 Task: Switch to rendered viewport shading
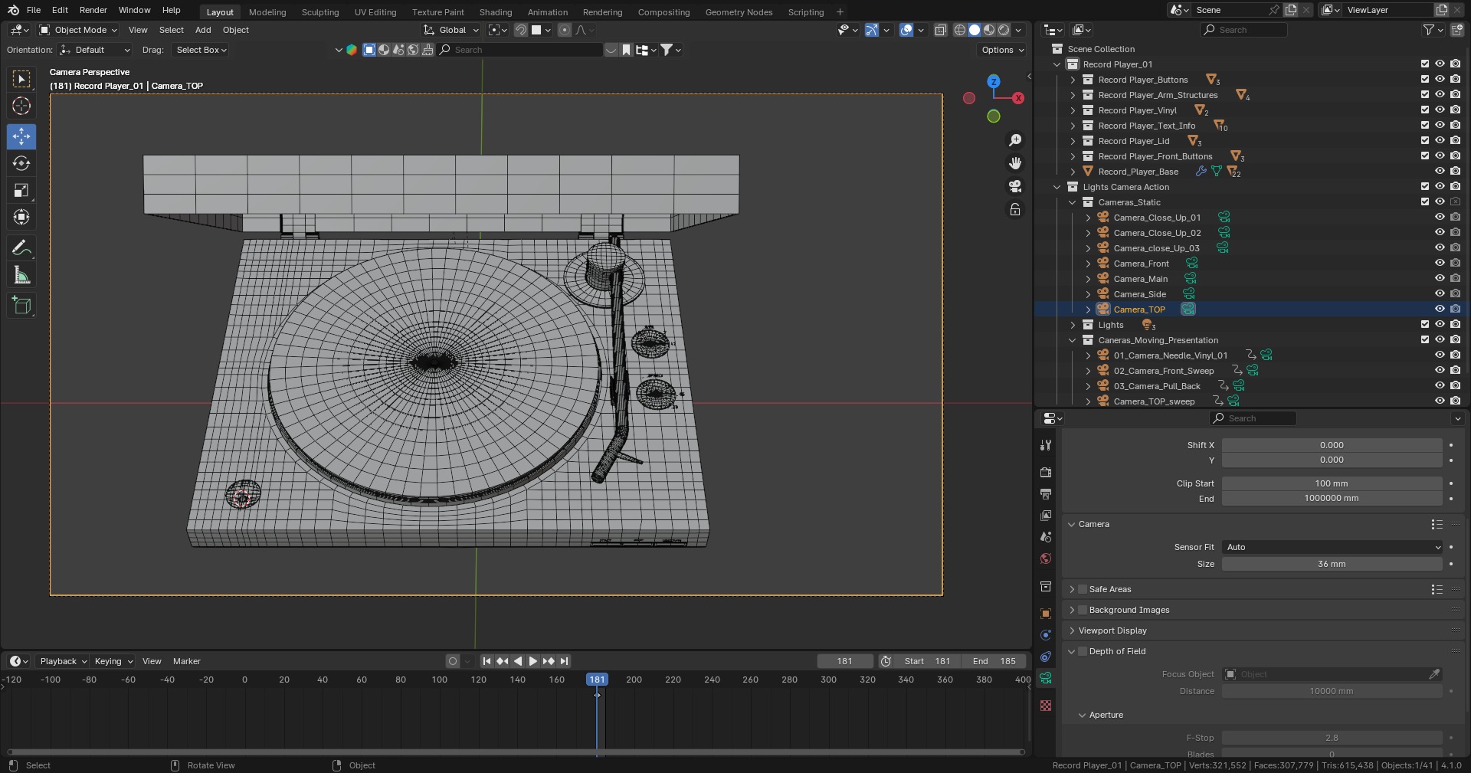[1004, 30]
